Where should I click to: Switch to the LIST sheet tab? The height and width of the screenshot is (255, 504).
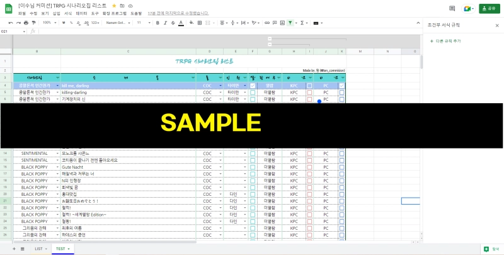38,249
